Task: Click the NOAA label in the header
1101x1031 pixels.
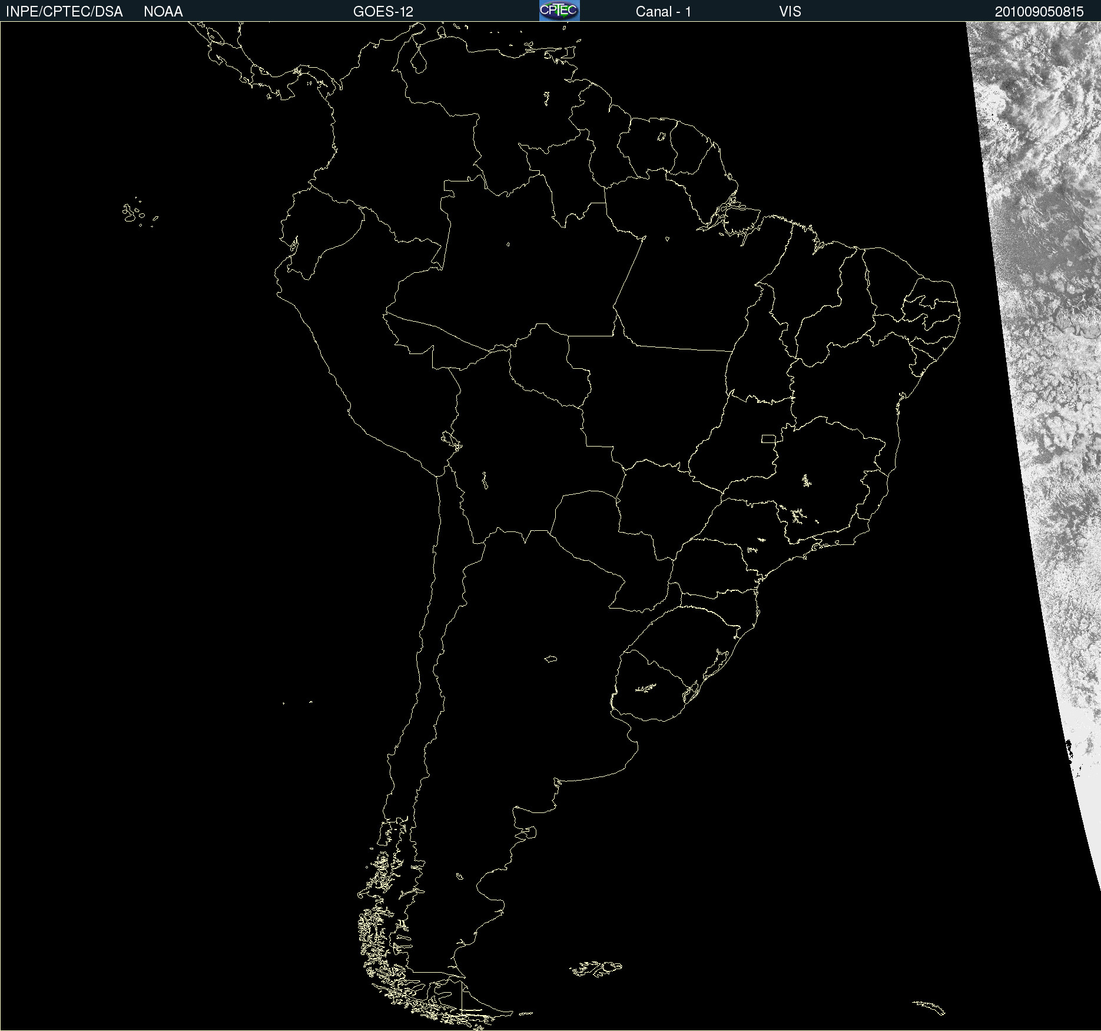Action: (x=163, y=12)
